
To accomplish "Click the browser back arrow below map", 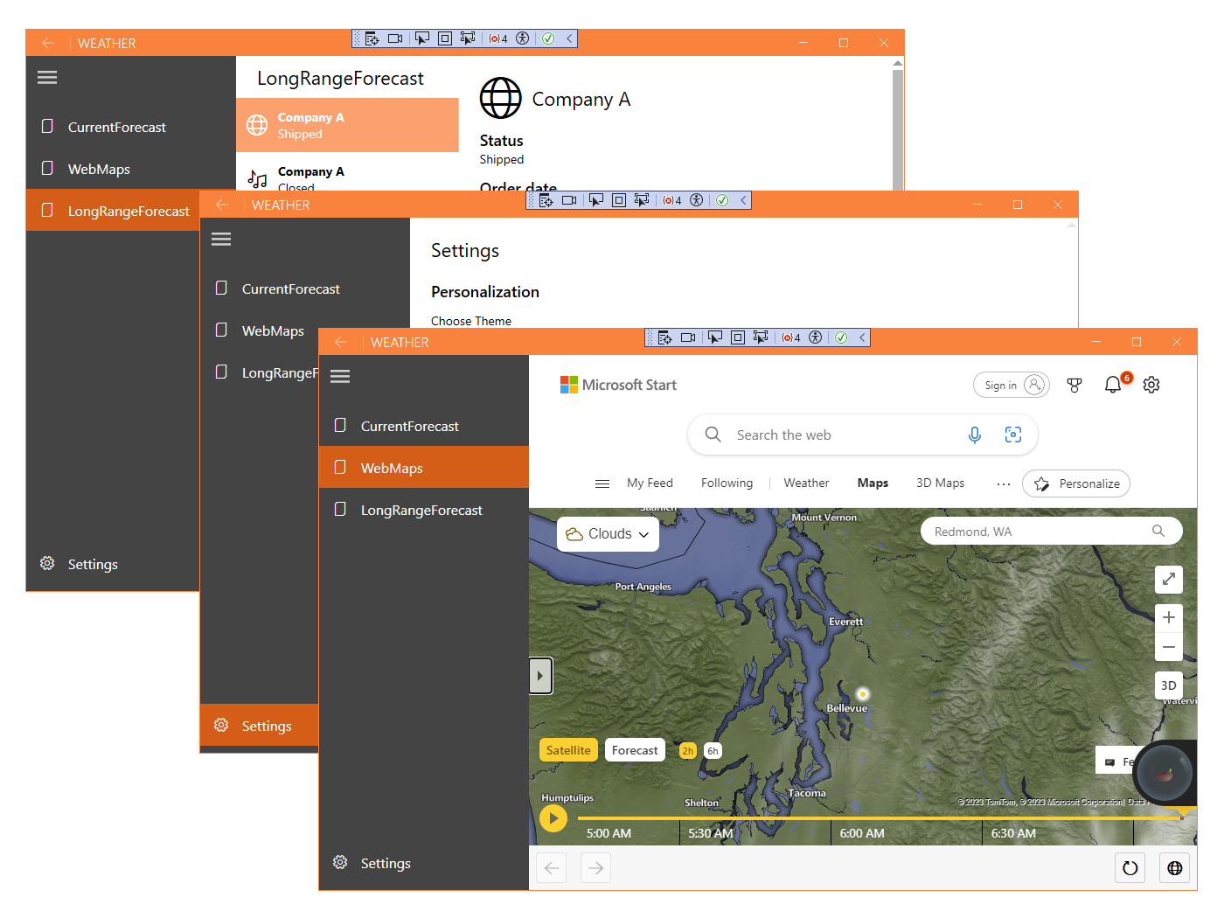I will (x=552, y=868).
